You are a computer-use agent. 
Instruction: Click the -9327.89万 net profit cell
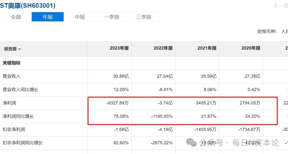118,103
